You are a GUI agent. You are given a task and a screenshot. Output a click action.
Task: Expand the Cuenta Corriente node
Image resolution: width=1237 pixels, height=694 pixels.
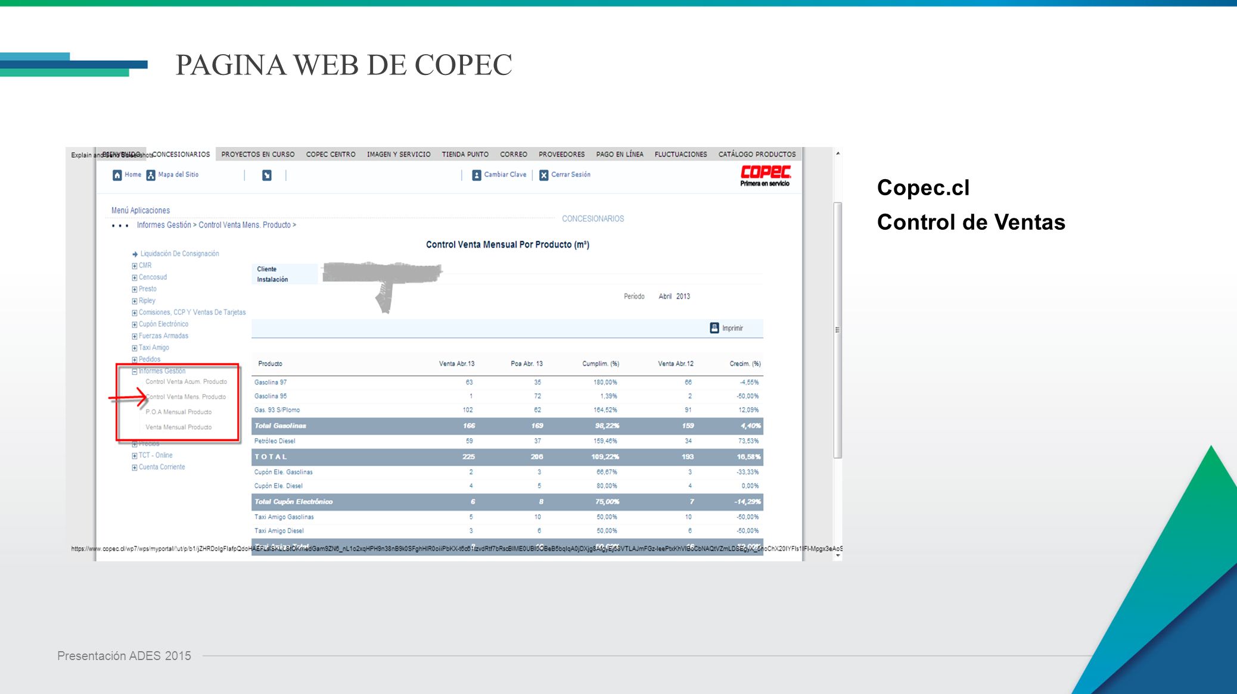135,468
